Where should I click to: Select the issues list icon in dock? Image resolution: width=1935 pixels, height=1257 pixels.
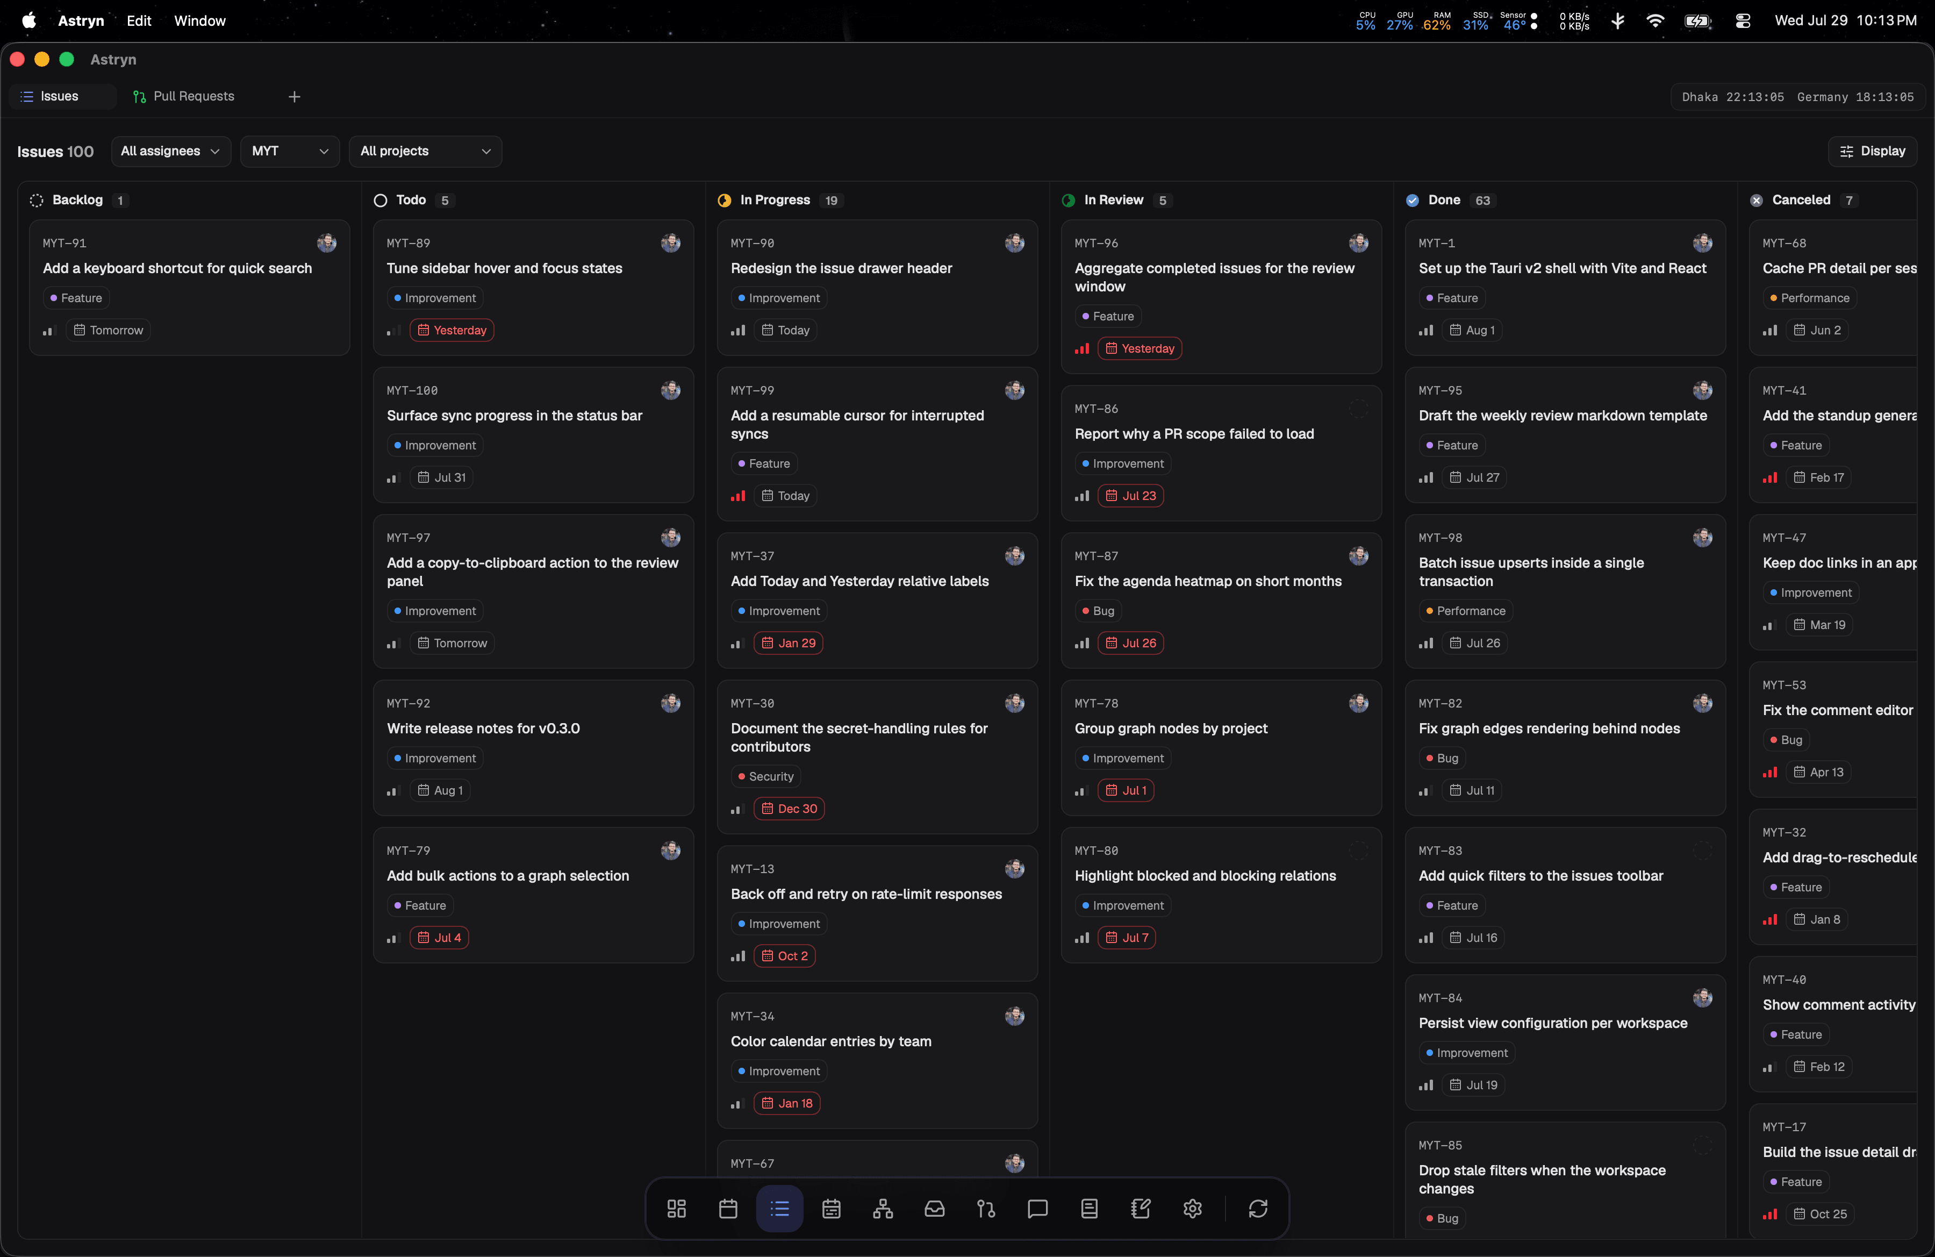[780, 1209]
